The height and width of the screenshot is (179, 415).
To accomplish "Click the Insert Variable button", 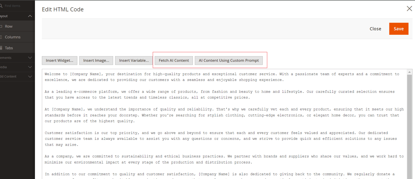I will pyautogui.click(x=134, y=61).
